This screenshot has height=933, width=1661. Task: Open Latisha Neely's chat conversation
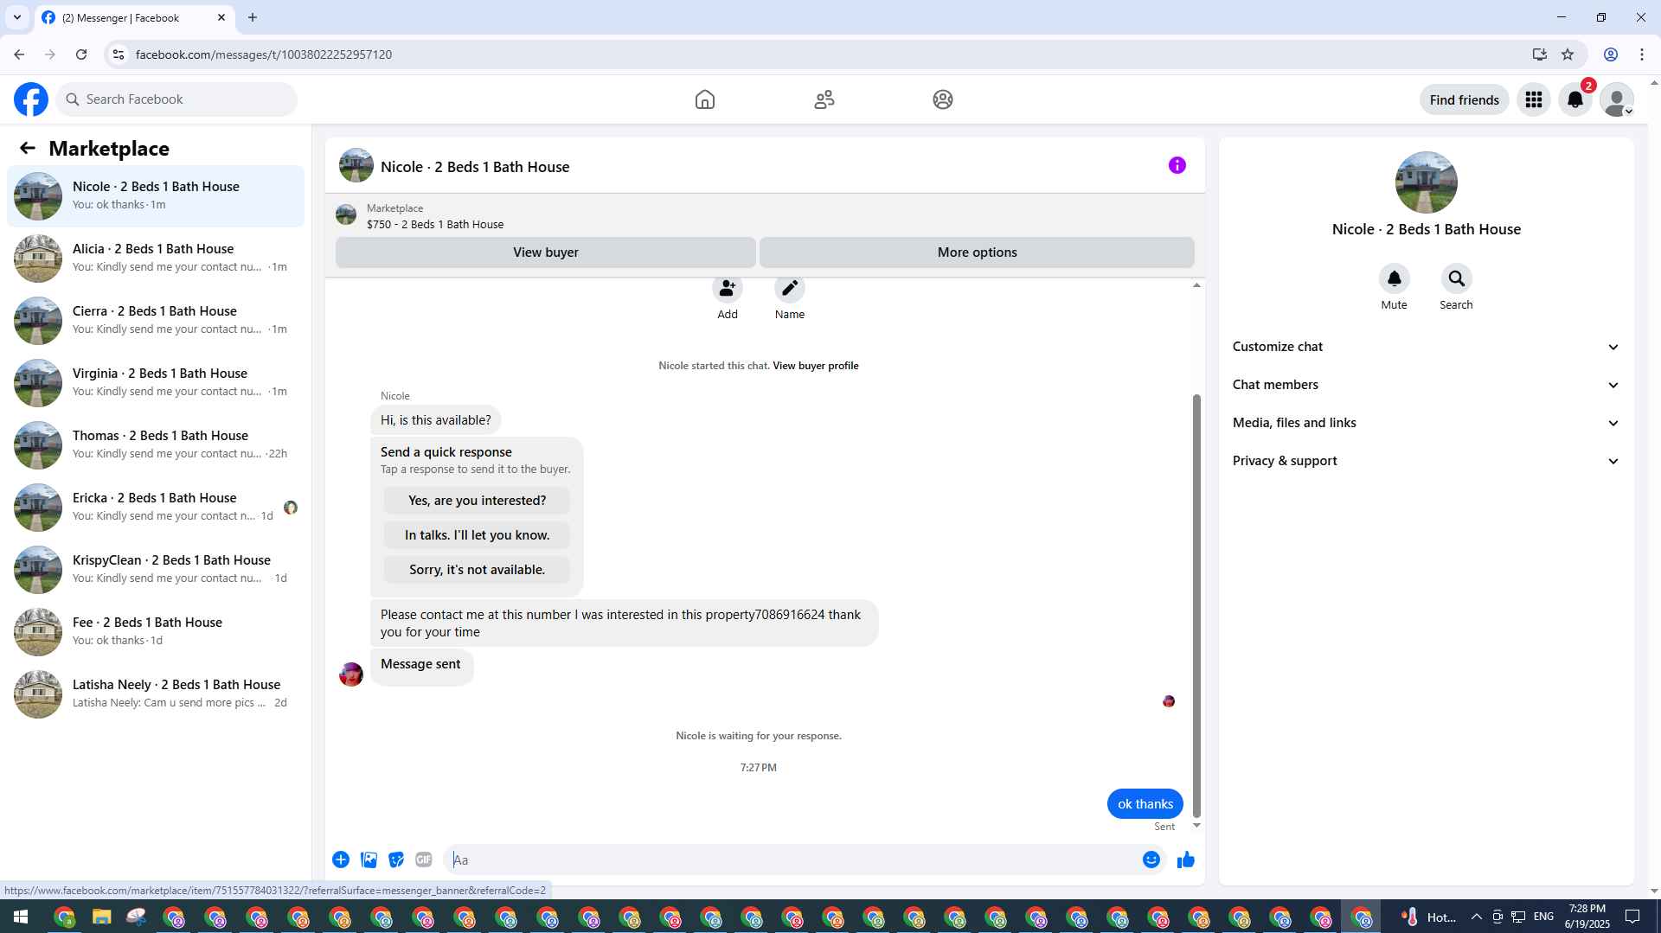[x=156, y=694]
